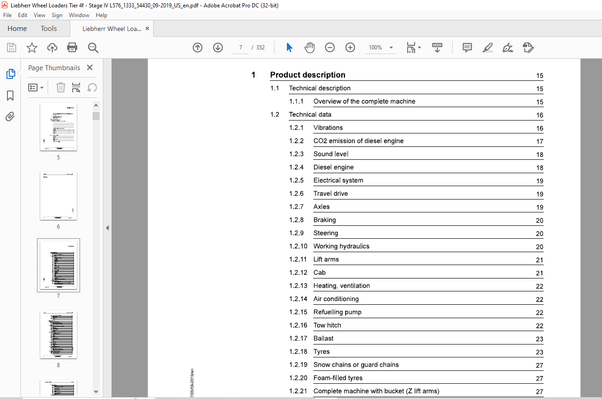602x399 pixels.
Task: Open Bookmarks pane icon in sidebar
Action: tap(10, 96)
